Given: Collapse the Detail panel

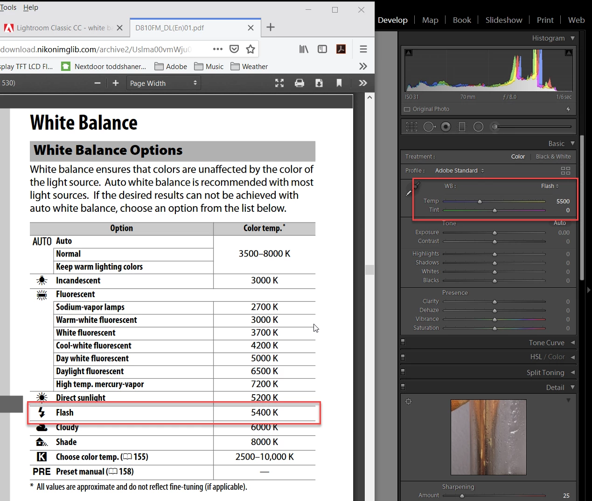Looking at the screenshot, I should pos(572,387).
